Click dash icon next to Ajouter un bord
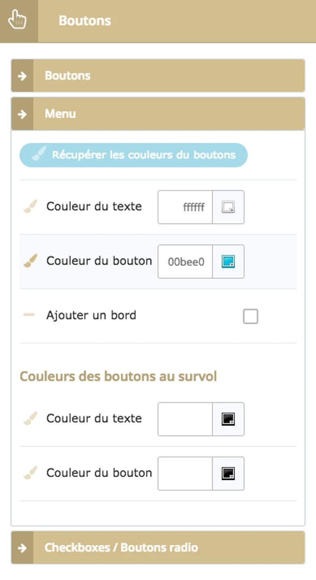Screen dimensions: 316x580 click(29, 315)
